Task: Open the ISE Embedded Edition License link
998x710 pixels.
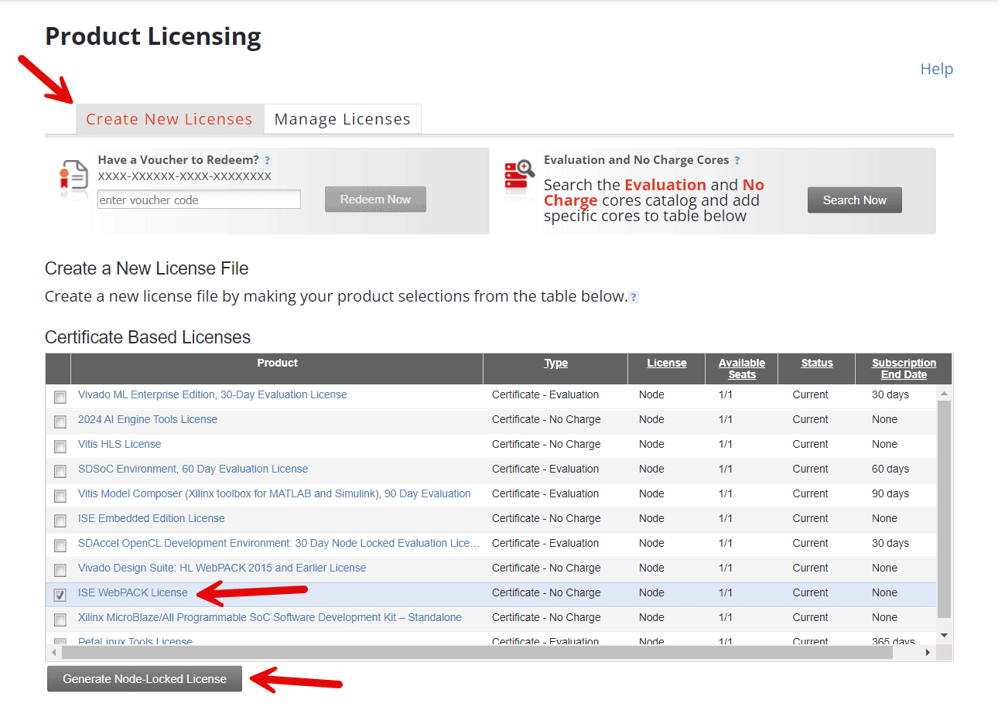Action: point(151,518)
